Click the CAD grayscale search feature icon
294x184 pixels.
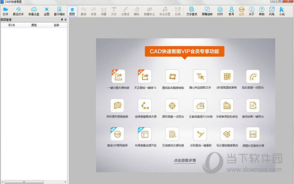[x=253, y=134]
